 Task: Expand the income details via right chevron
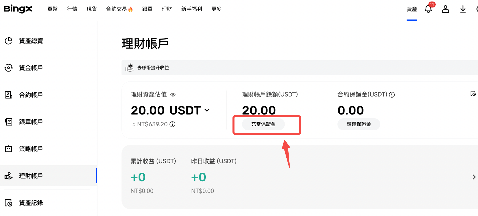(x=474, y=177)
